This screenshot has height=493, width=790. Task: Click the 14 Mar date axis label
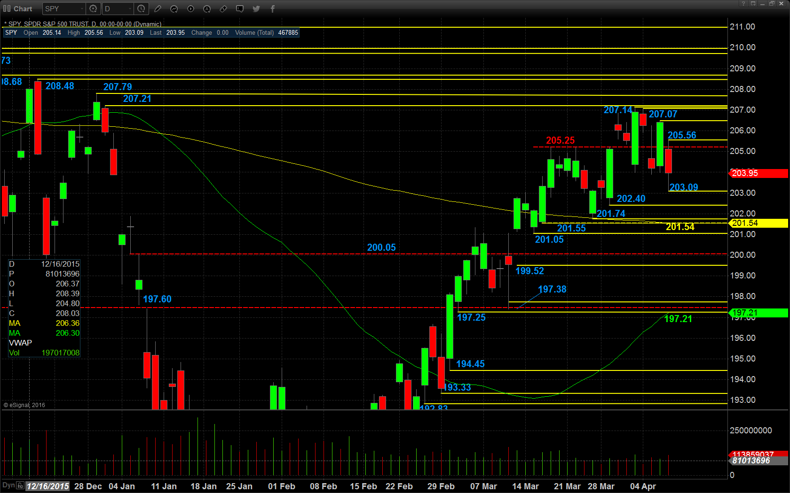[x=525, y=486]
